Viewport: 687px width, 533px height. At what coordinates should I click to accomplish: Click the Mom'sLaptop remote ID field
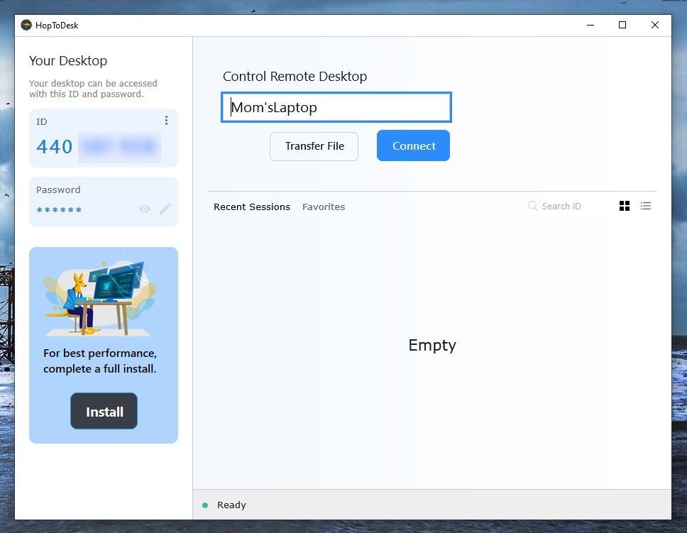[x=336, y=107]
